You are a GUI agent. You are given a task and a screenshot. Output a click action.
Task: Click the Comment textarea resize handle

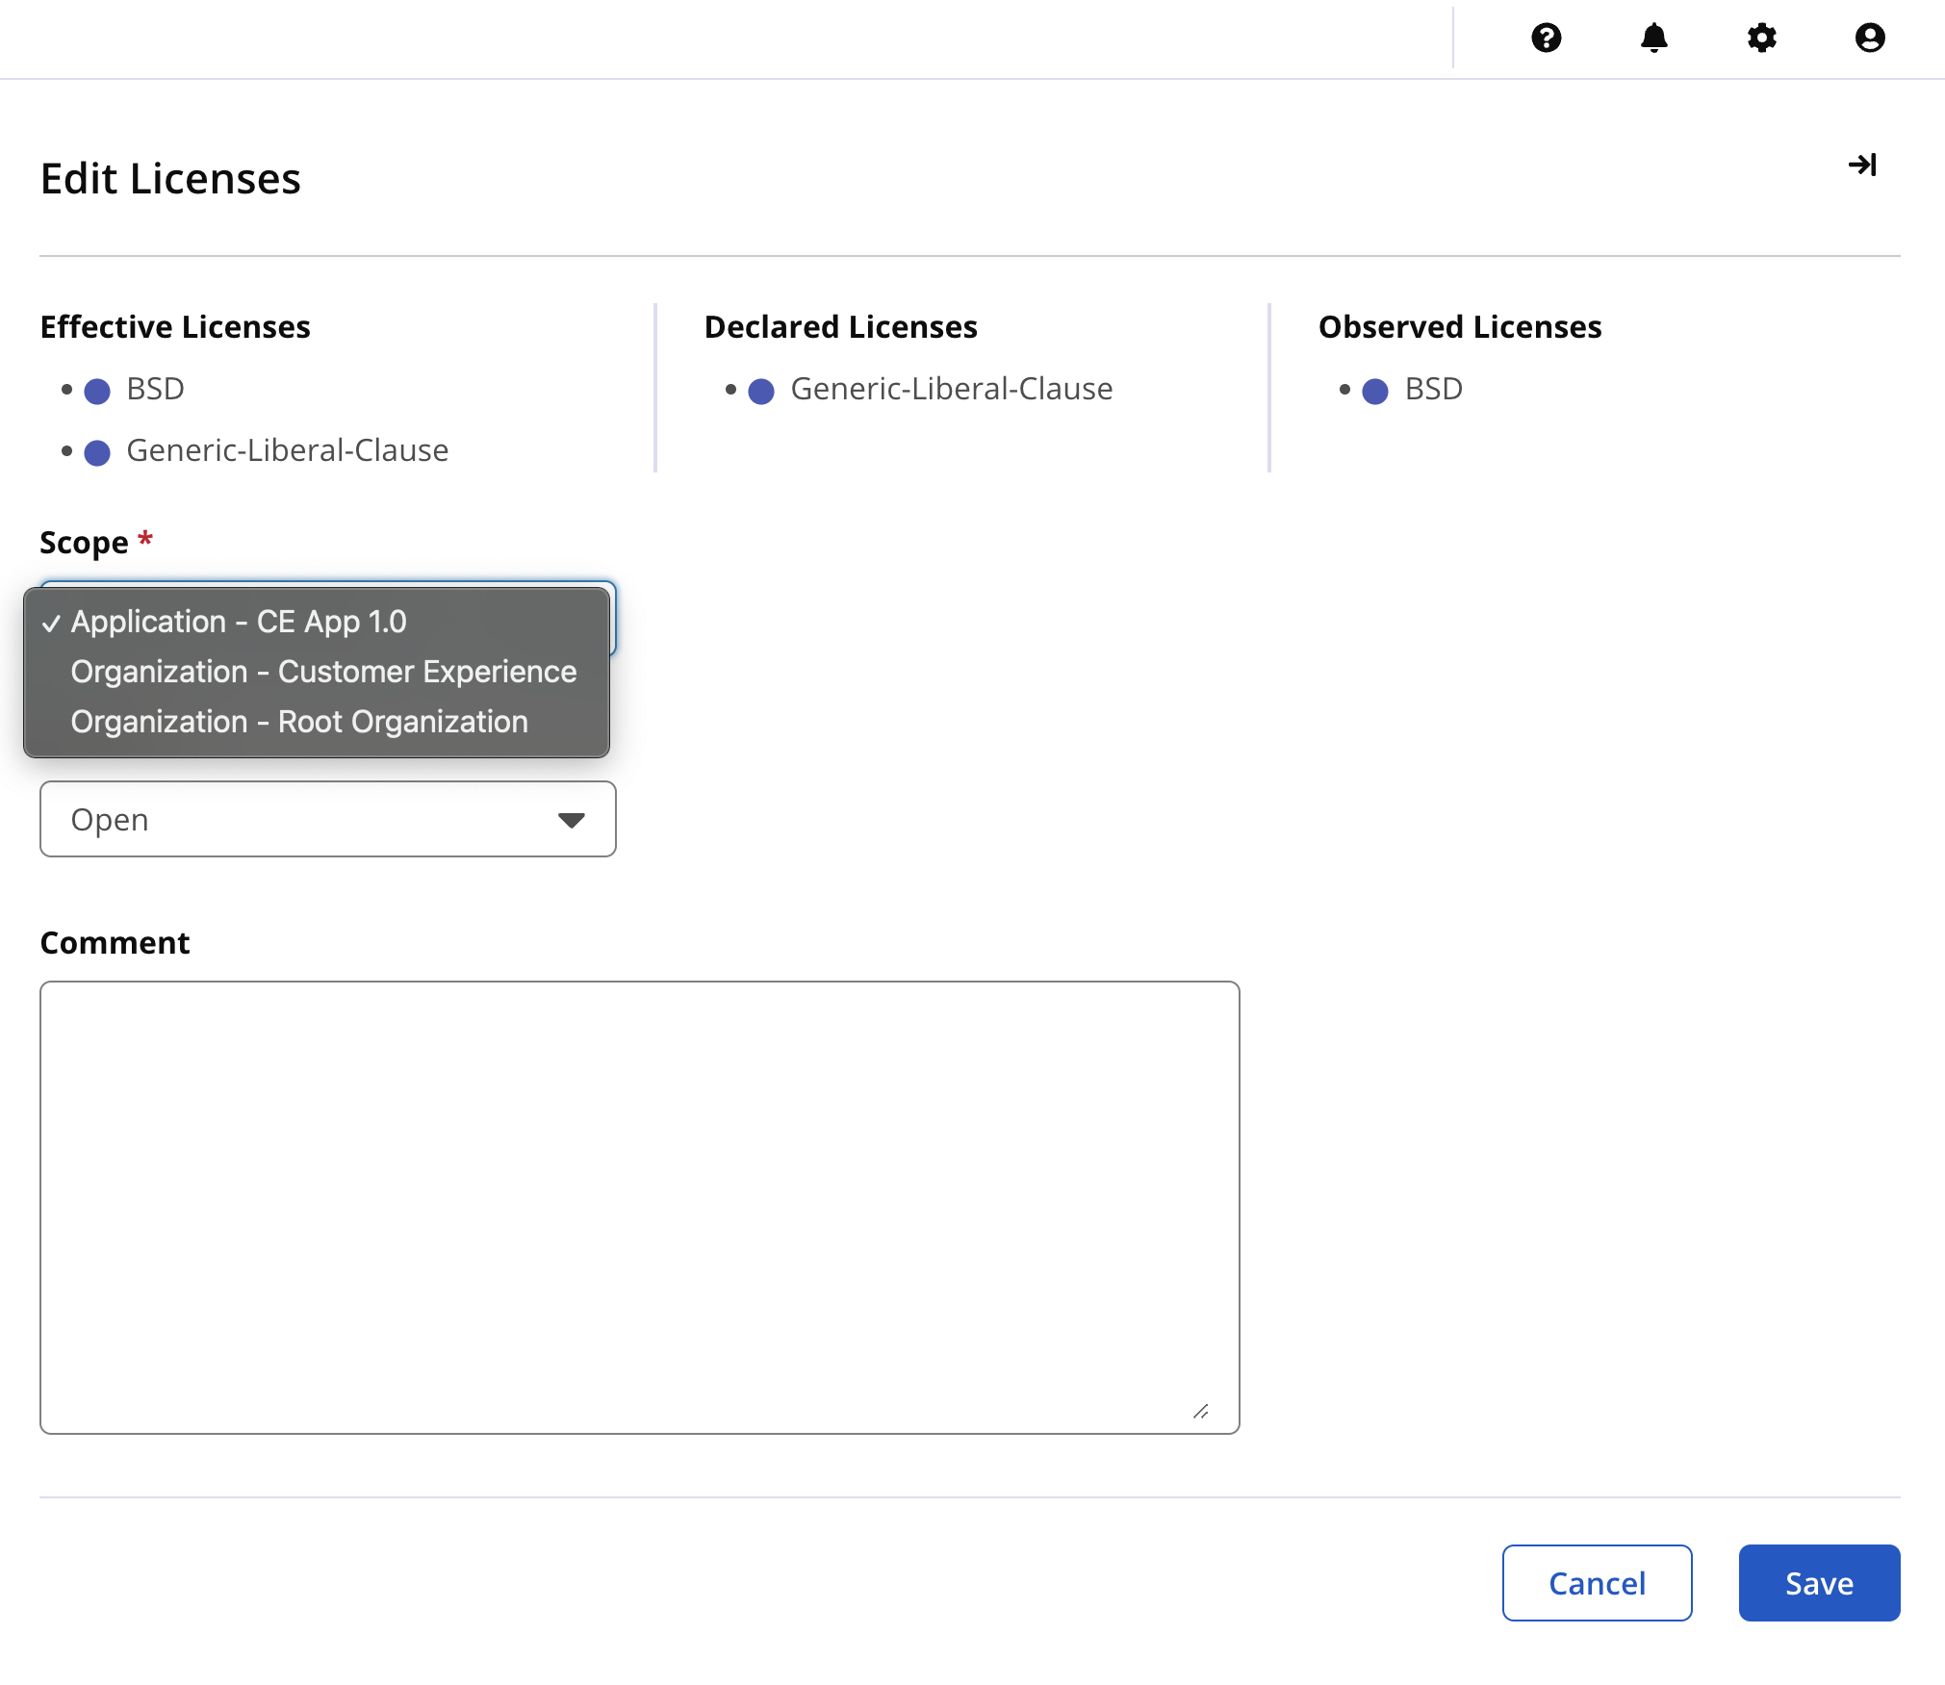pyautogui.click(x=1200, y=1412)
